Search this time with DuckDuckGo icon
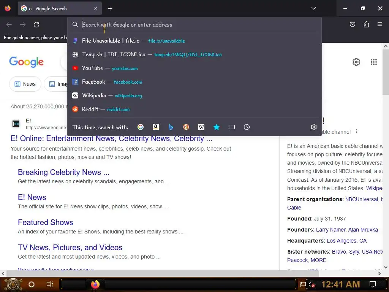Screen dimensions: 389x292 pyautogui.click(x=186, y=127)
